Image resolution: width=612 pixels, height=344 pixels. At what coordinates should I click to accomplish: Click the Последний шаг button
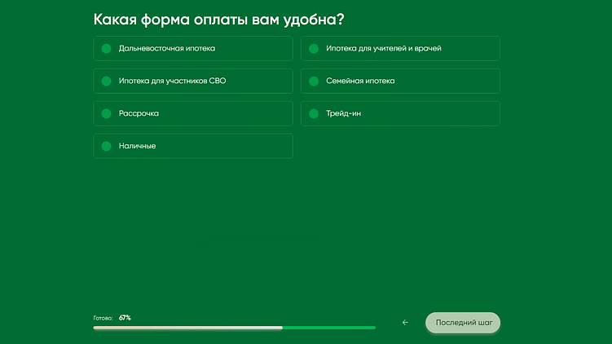(x=463, y=323)
